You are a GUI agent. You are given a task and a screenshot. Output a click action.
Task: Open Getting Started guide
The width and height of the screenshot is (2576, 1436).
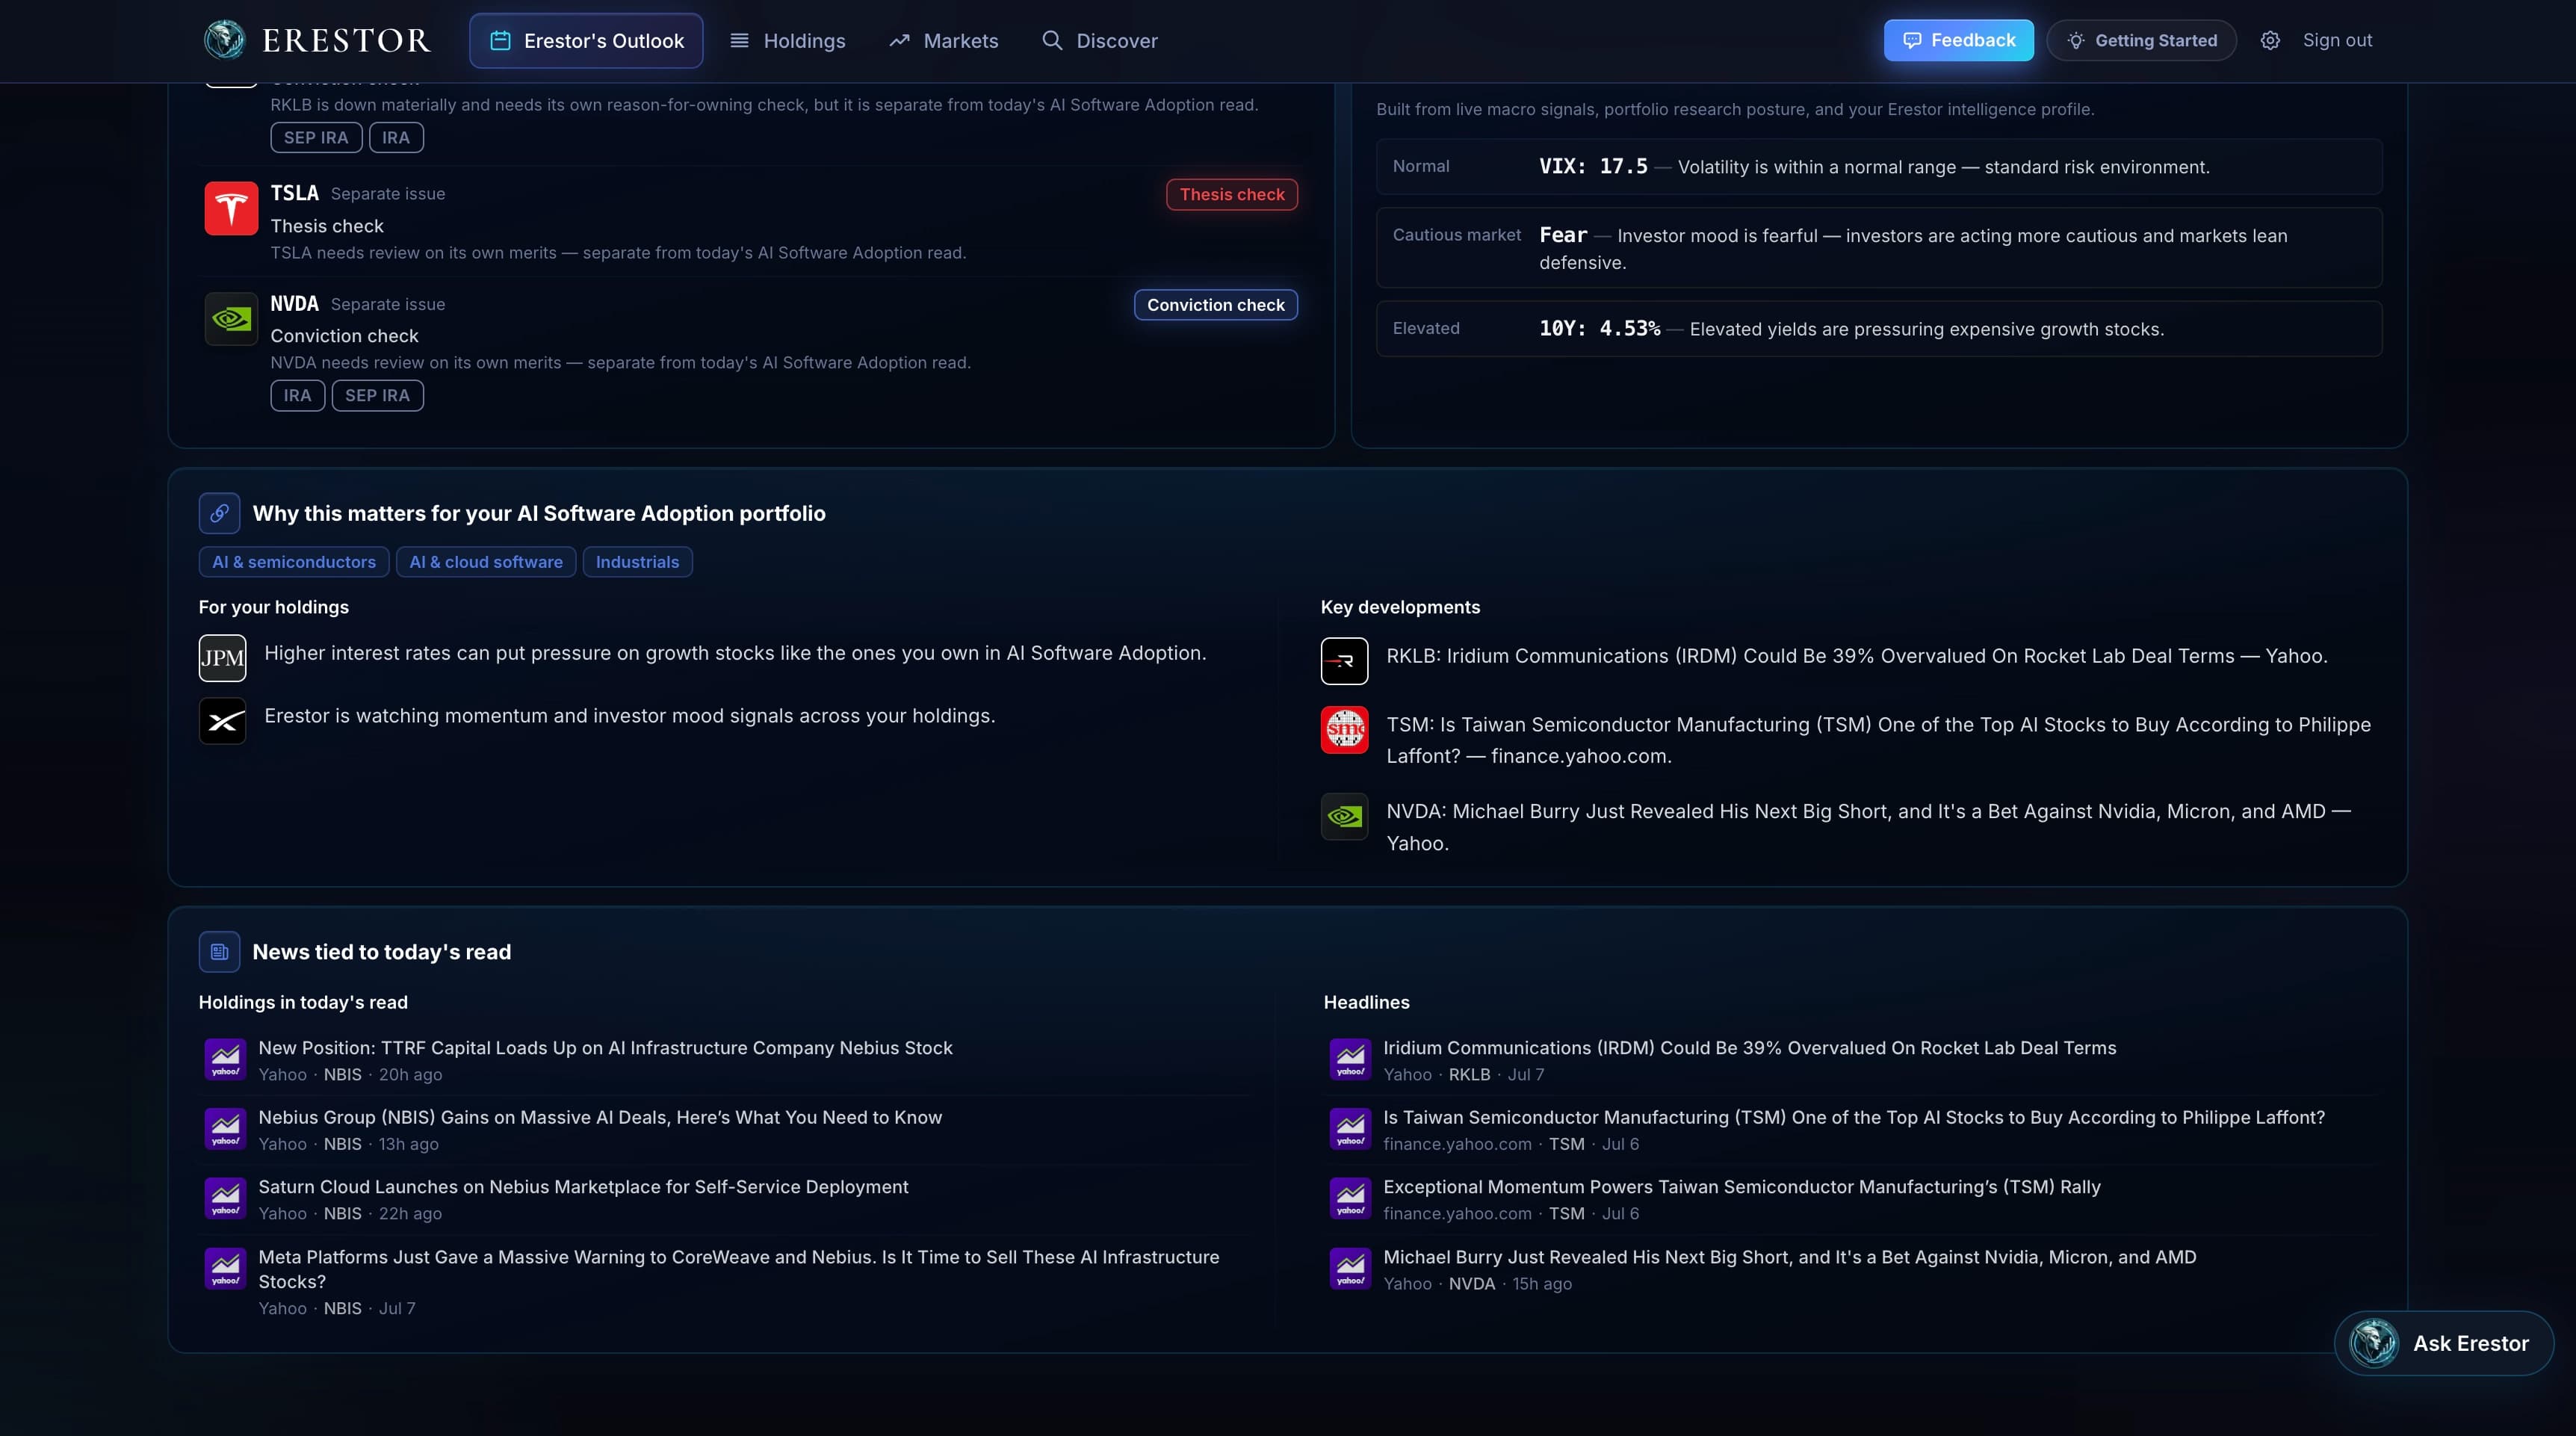pyautogui.click(x=2141, y=40)
